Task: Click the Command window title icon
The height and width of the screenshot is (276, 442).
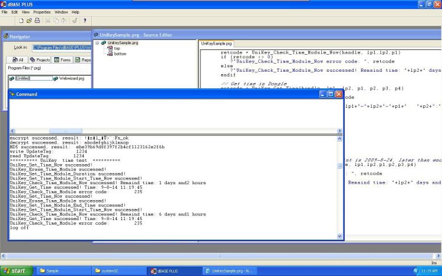Action: (x=12, y=94)
